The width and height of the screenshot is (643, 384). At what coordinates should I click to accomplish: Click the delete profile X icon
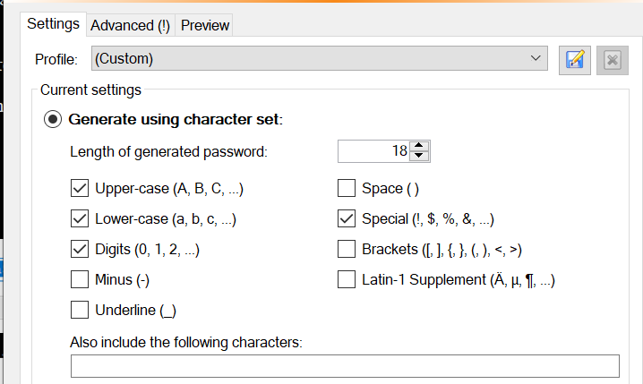pyautogui.click(x=613, y=60)
